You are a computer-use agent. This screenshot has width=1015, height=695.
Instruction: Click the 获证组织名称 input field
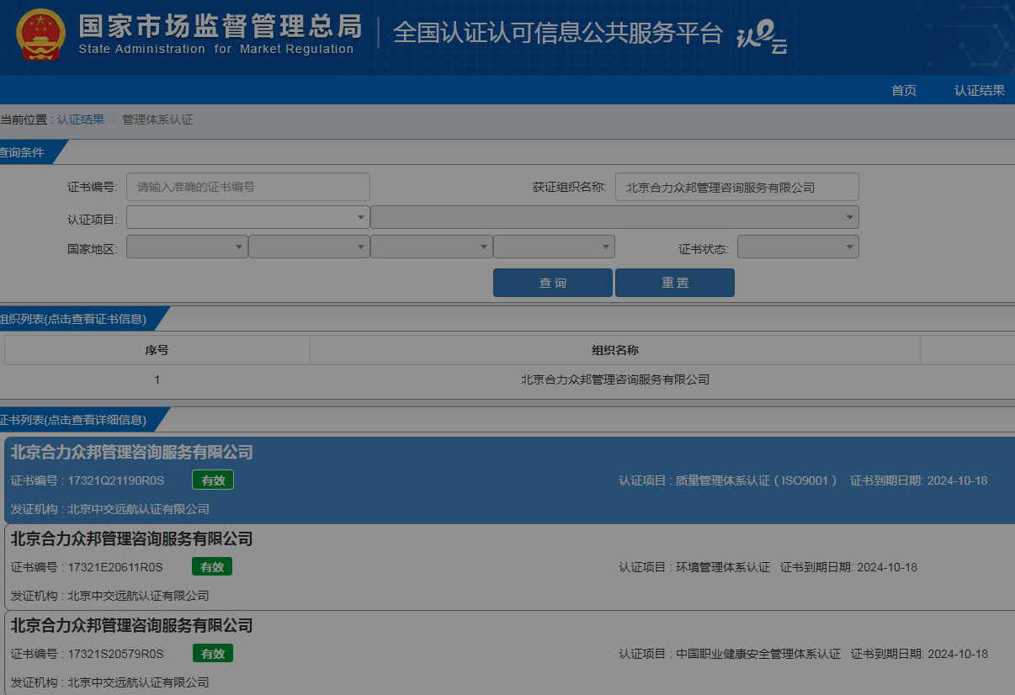tap(737, 187)
